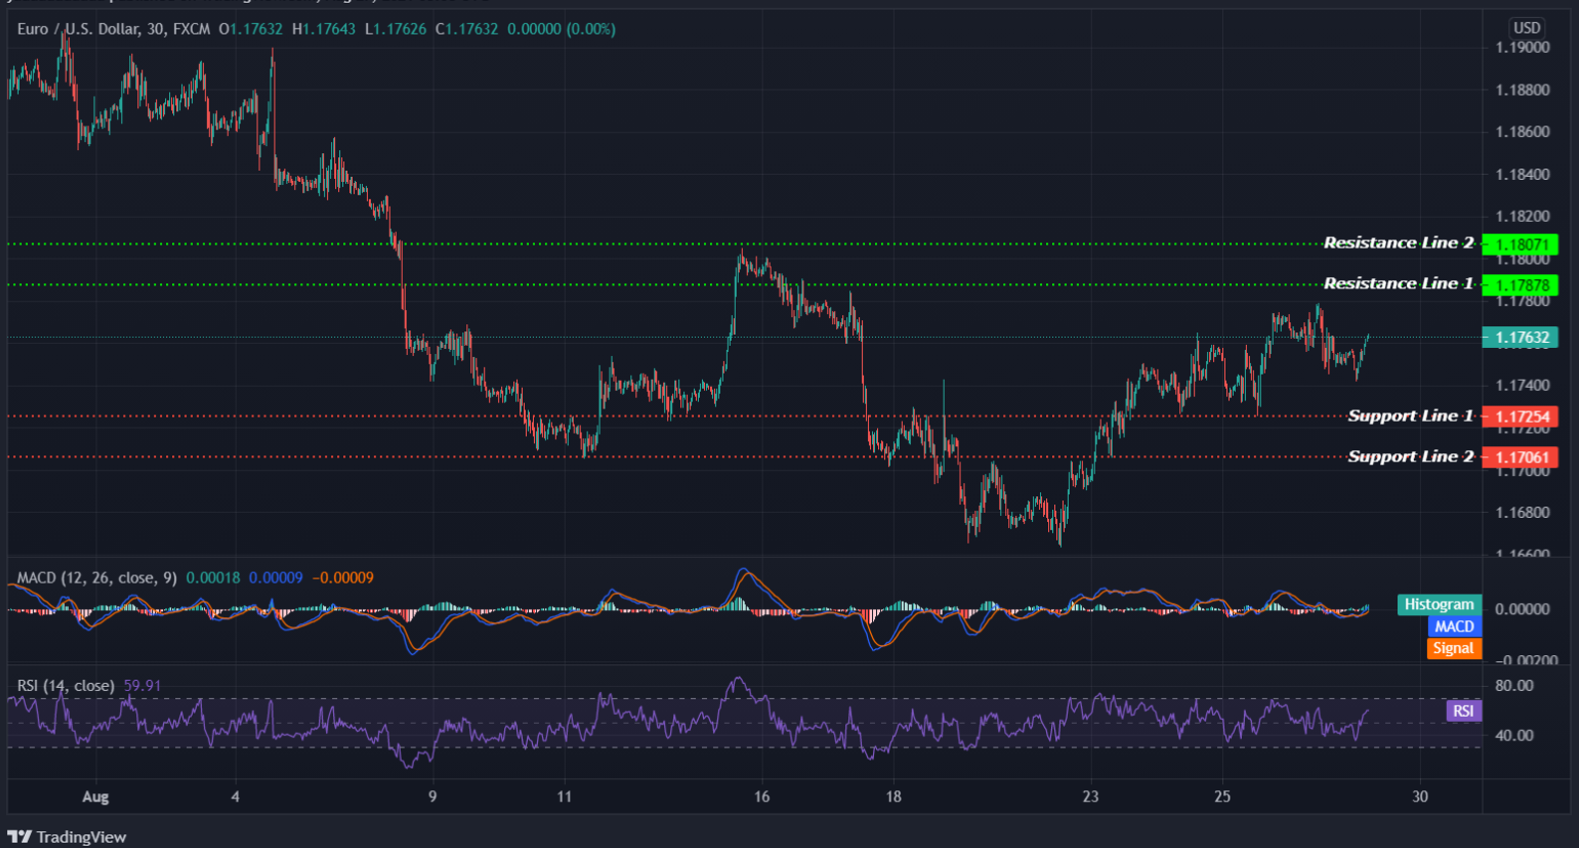Screen dimensions: 1579x848
Task: Click the 1.17878 green price tag
Action: coord(1519,285)
